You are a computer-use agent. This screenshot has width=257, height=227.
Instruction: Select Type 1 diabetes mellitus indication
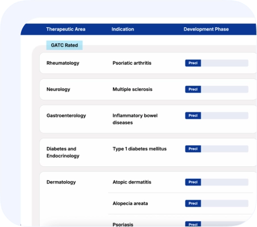tap(139, 149)
